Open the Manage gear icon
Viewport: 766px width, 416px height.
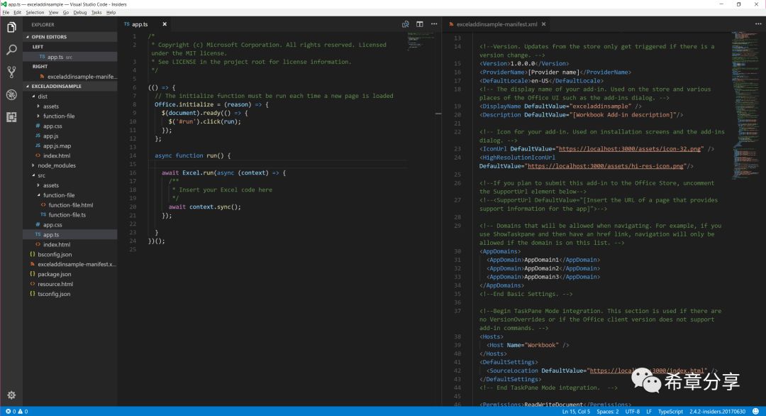[x=11, y=395]
